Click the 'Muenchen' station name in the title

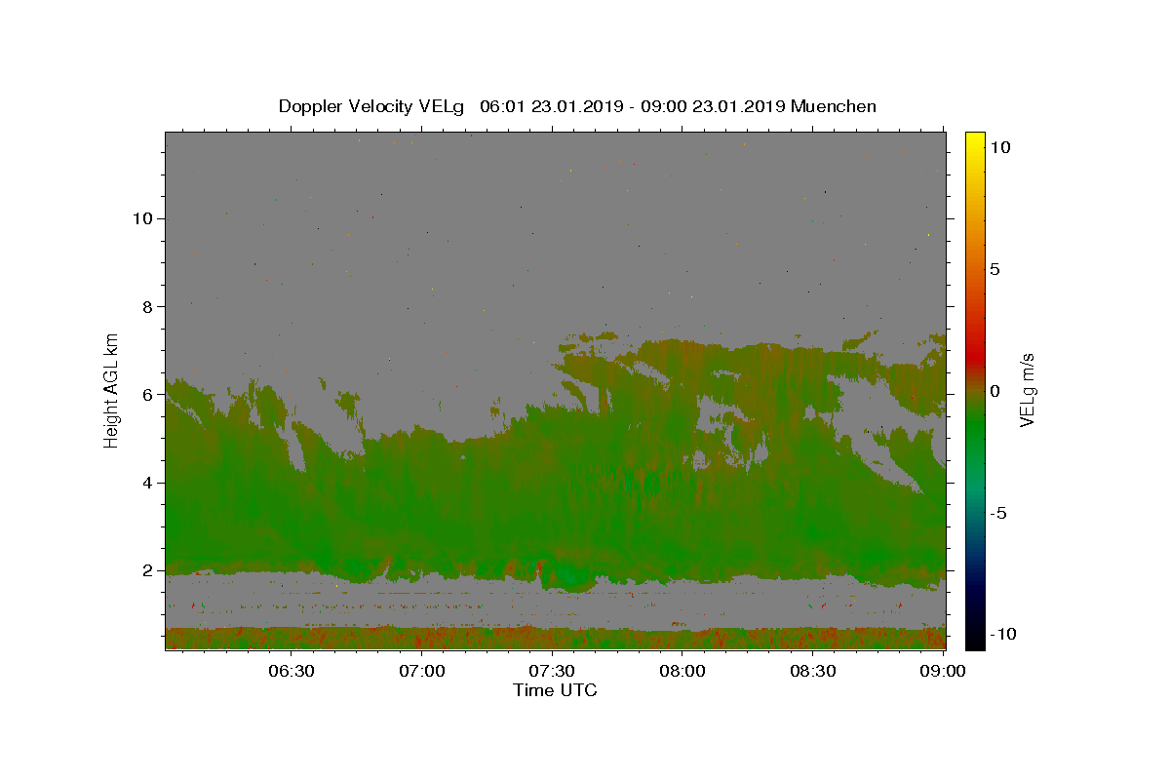tap(834, 106)
